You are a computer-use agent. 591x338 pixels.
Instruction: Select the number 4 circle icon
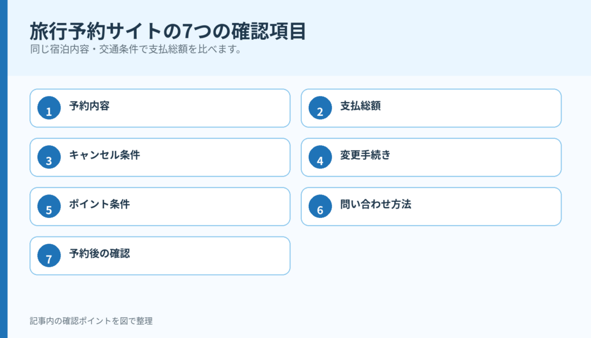click(x=320, y=157)
